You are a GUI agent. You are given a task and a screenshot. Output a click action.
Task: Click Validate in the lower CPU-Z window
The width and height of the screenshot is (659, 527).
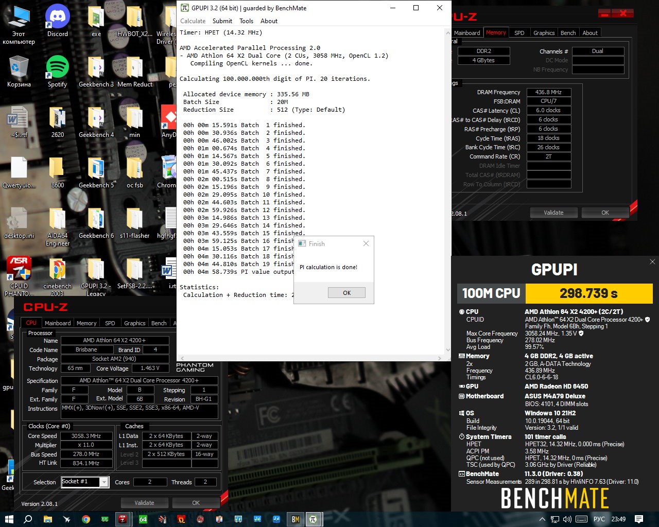click(144, 503)
